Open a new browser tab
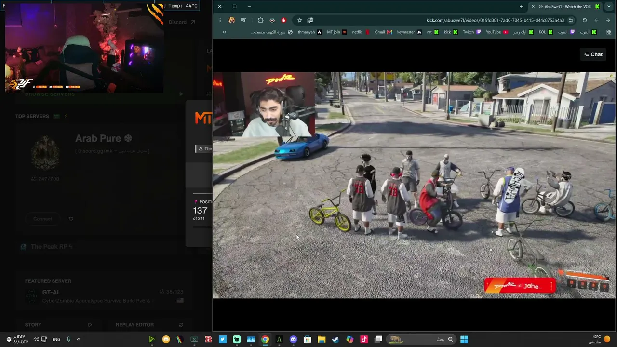Image resolution: width=617 pixels, height=347 pixels. coord(522,6)
